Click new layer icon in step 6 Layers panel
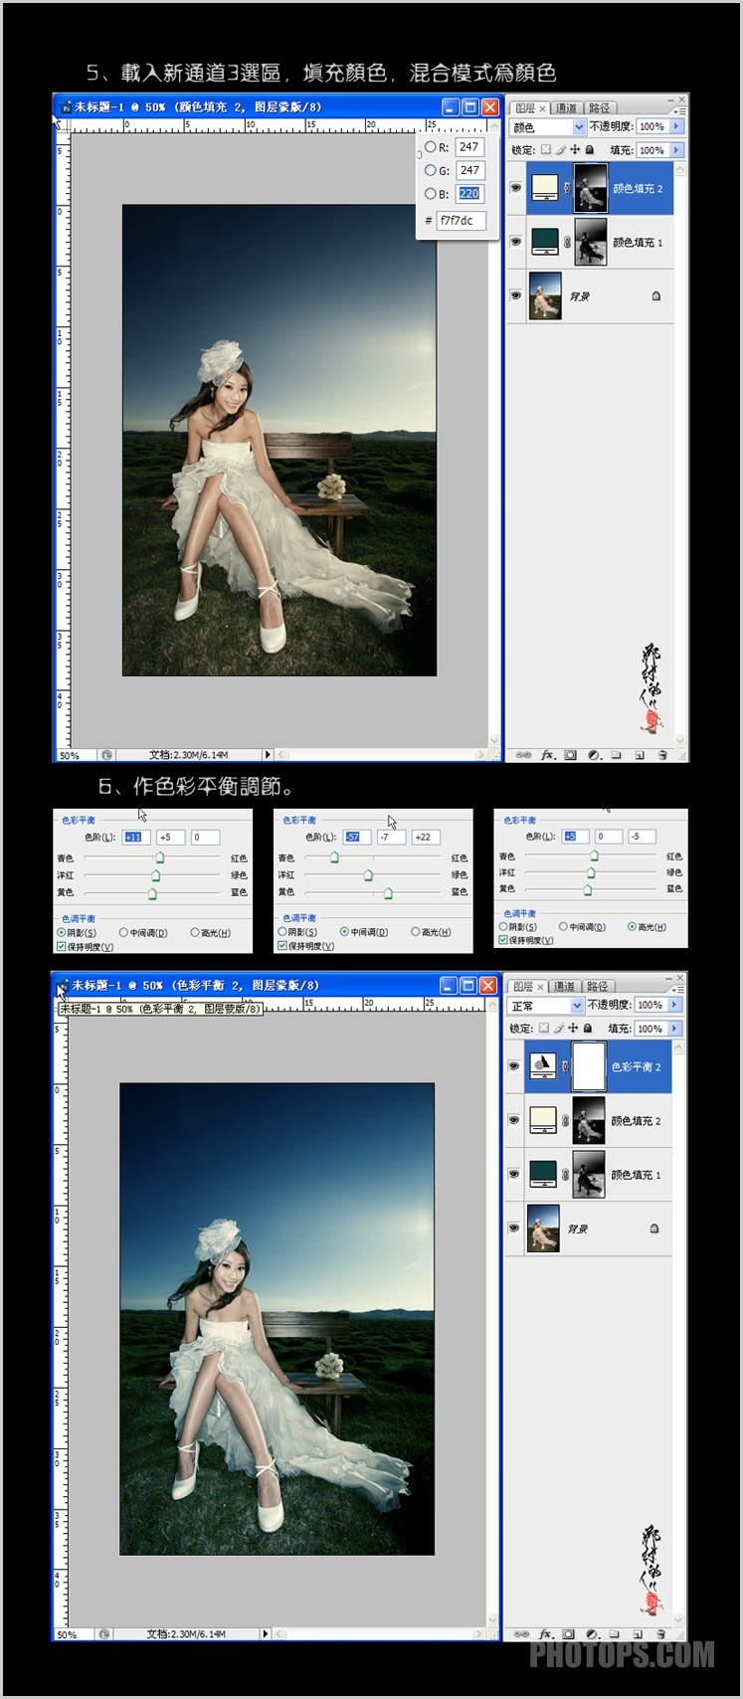 coord(637,1633)
